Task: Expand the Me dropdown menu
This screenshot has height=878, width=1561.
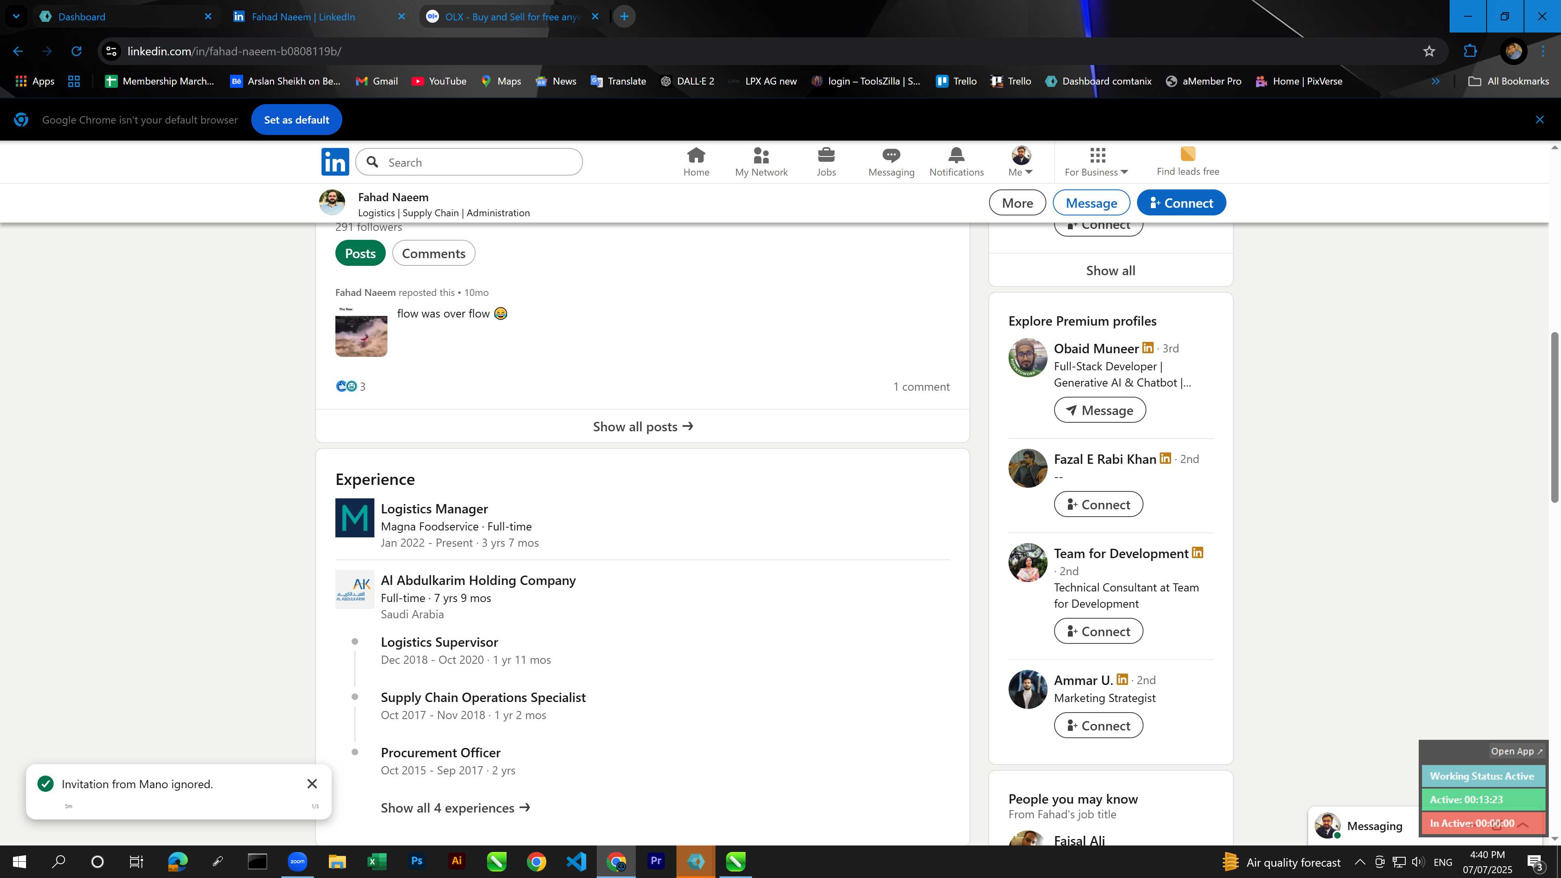Action: [x=1020, y=162]
